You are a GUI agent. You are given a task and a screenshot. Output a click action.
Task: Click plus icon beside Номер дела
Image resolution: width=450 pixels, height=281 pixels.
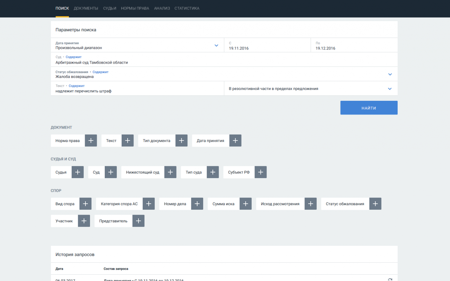[197, 204]
